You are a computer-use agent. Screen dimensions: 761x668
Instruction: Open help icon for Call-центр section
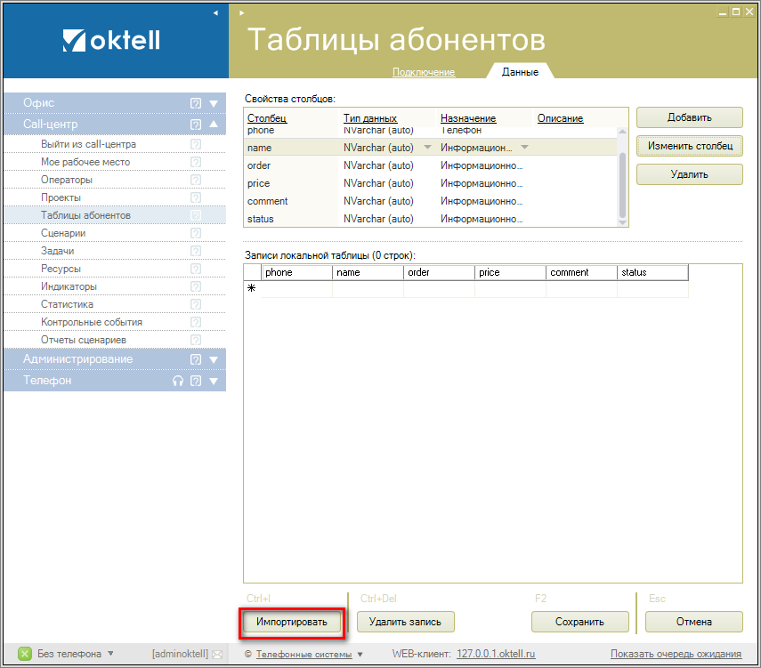196,125
